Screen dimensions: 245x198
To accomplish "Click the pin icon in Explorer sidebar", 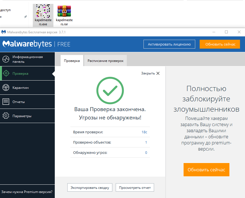I will 25,17.
